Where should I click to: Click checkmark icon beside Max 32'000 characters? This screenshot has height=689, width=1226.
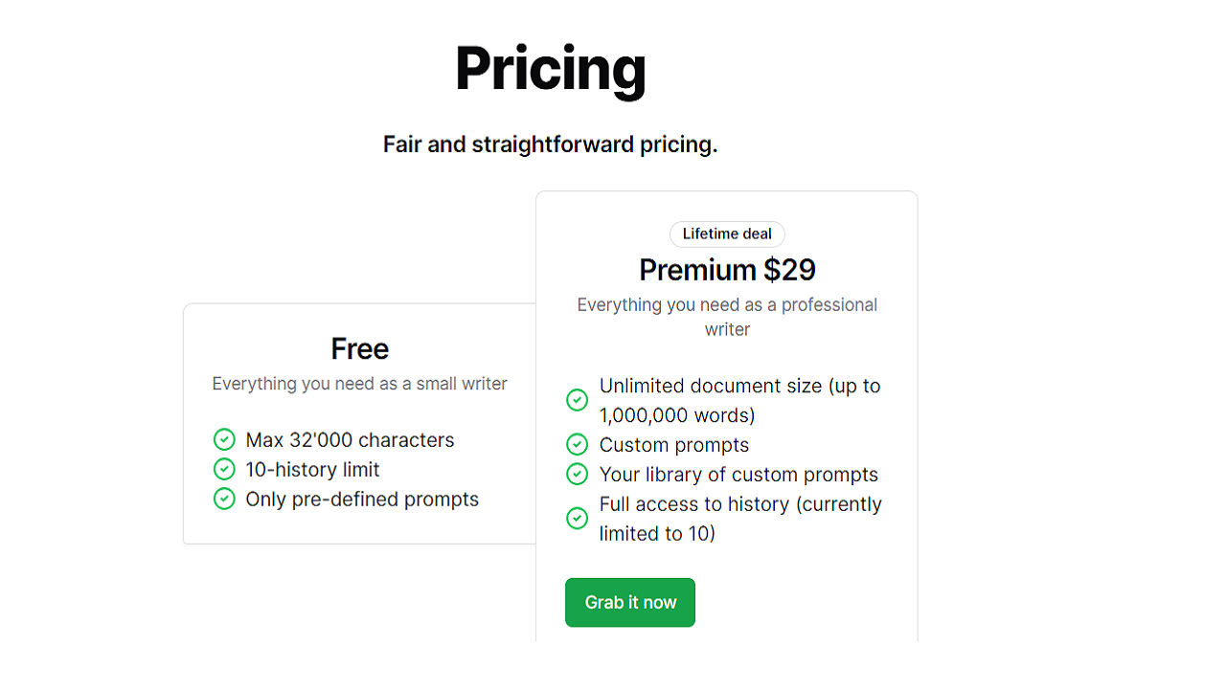(x=224, y=440)
